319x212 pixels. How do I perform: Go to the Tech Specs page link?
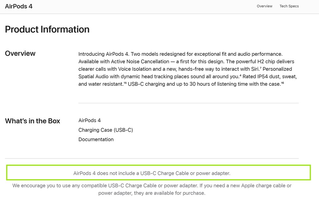point(289,6)
